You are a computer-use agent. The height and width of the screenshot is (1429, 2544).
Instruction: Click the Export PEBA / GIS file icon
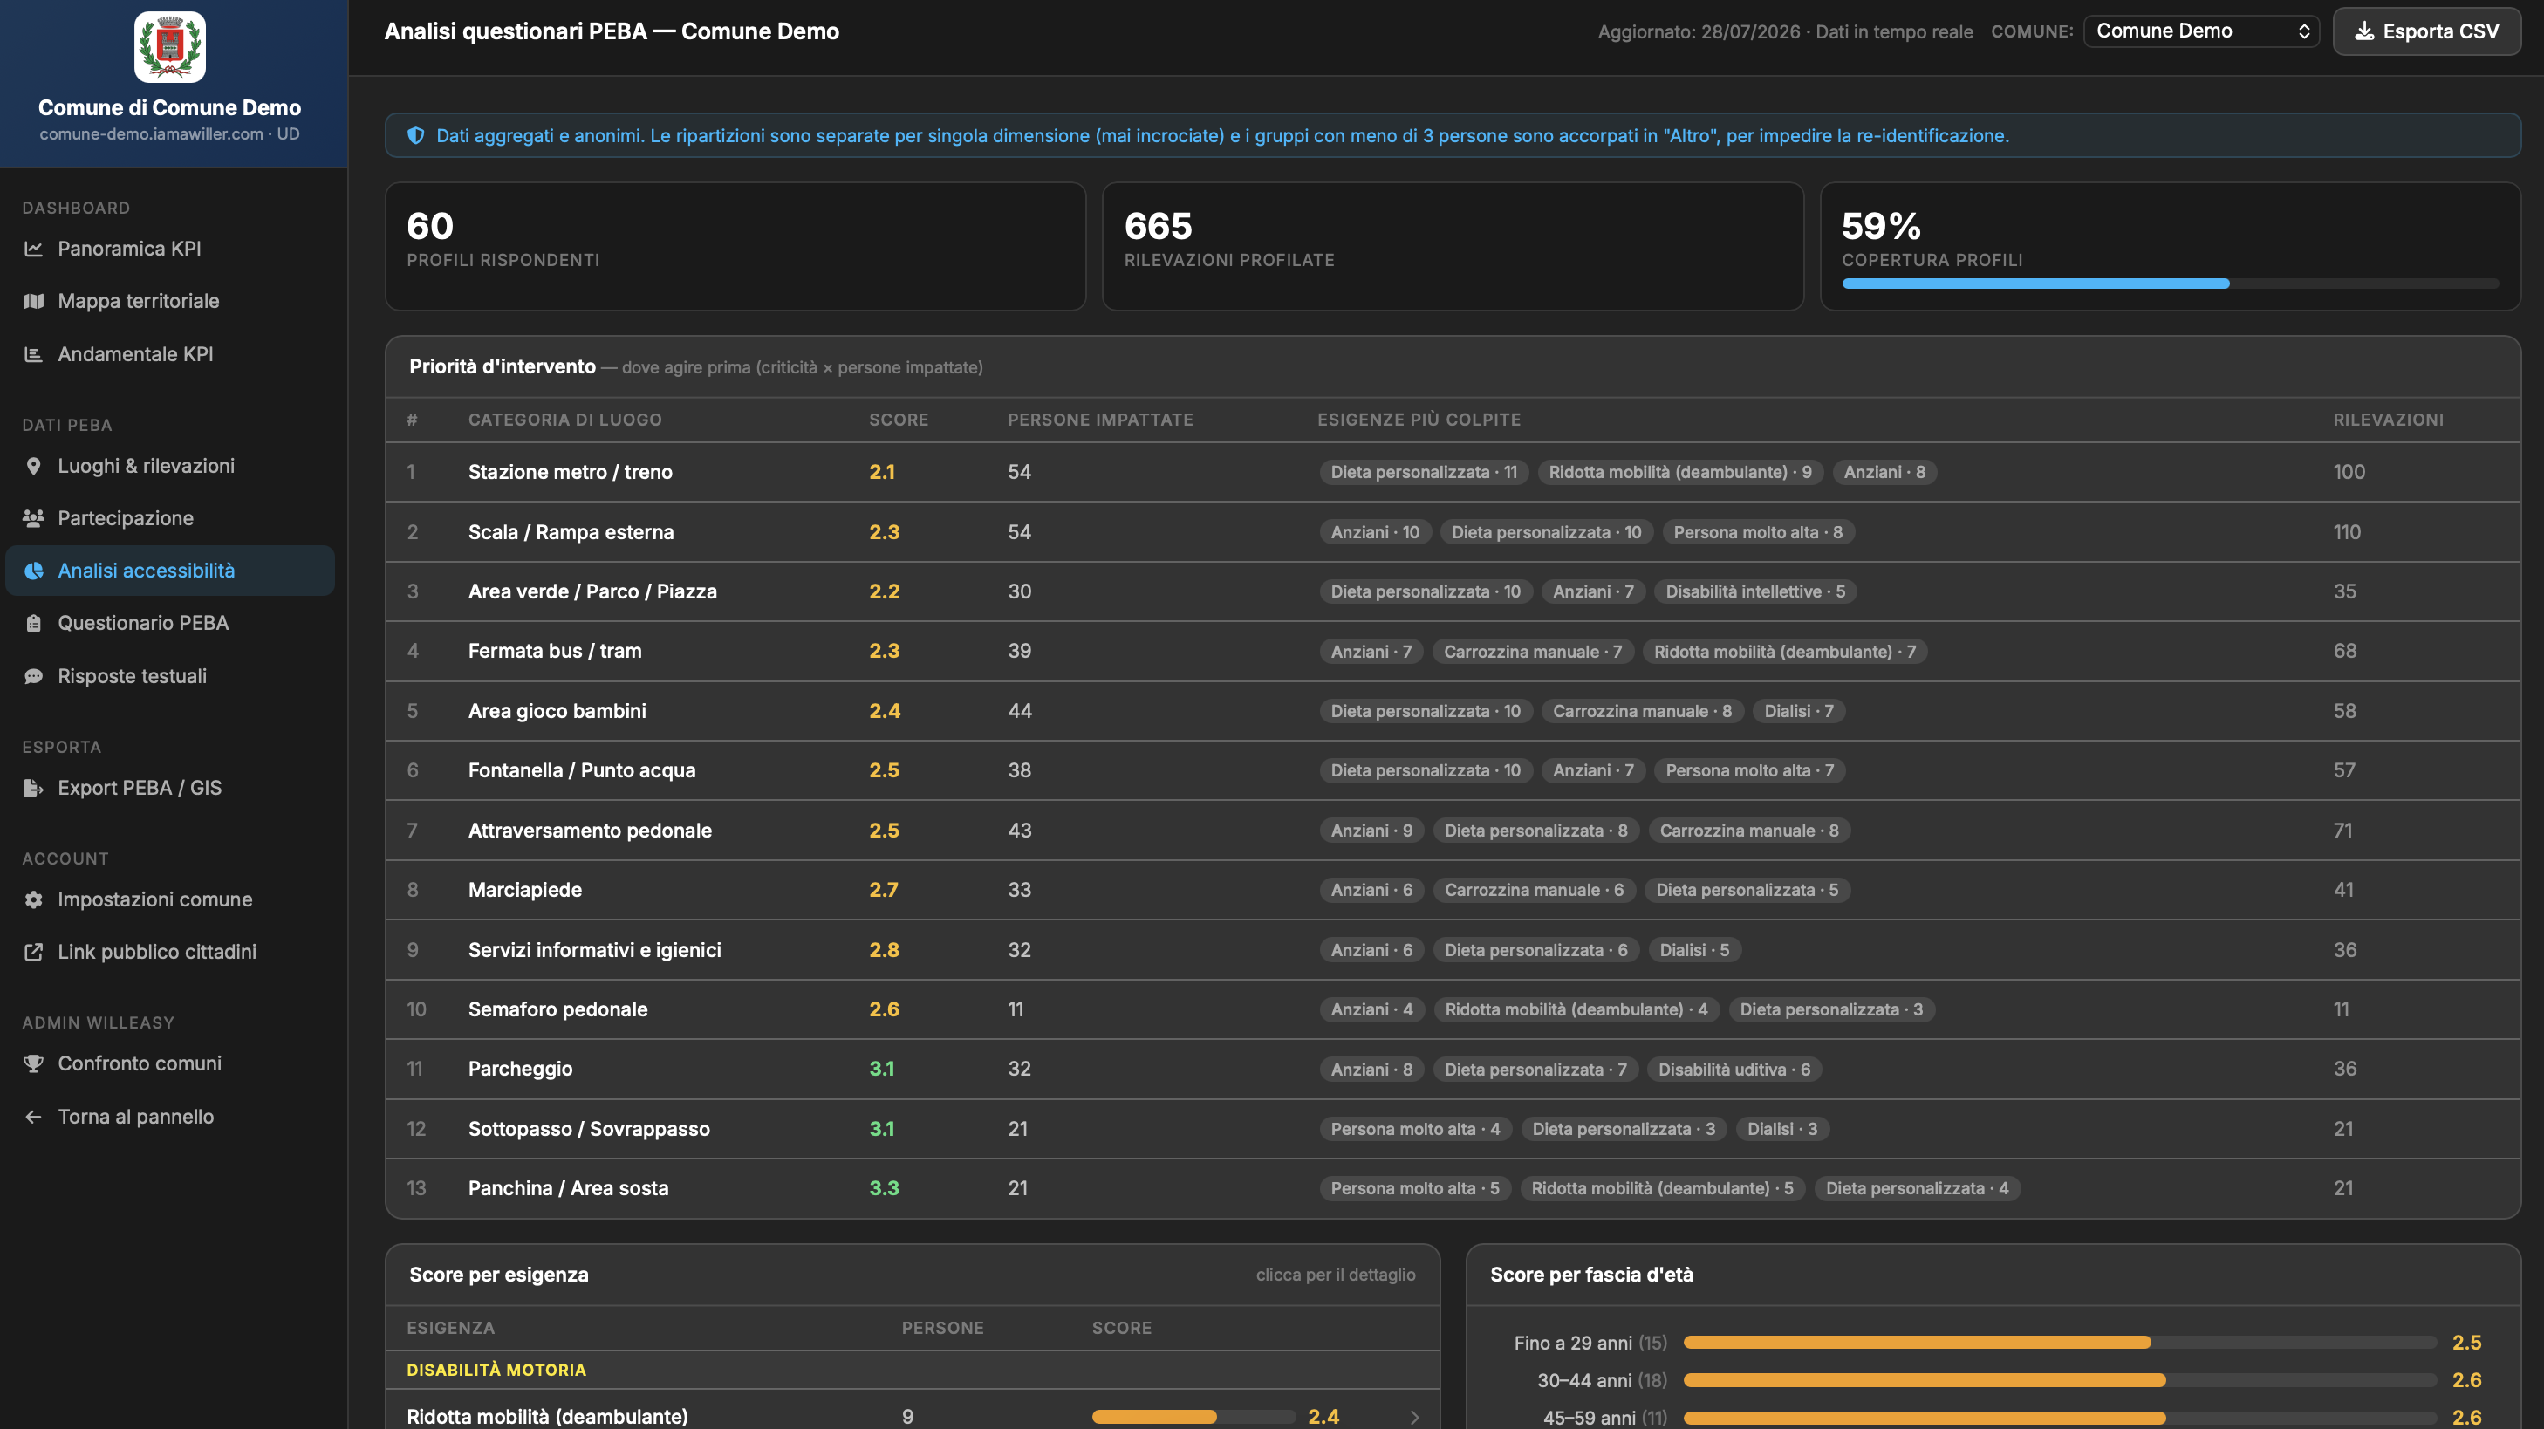click(33, 788)
